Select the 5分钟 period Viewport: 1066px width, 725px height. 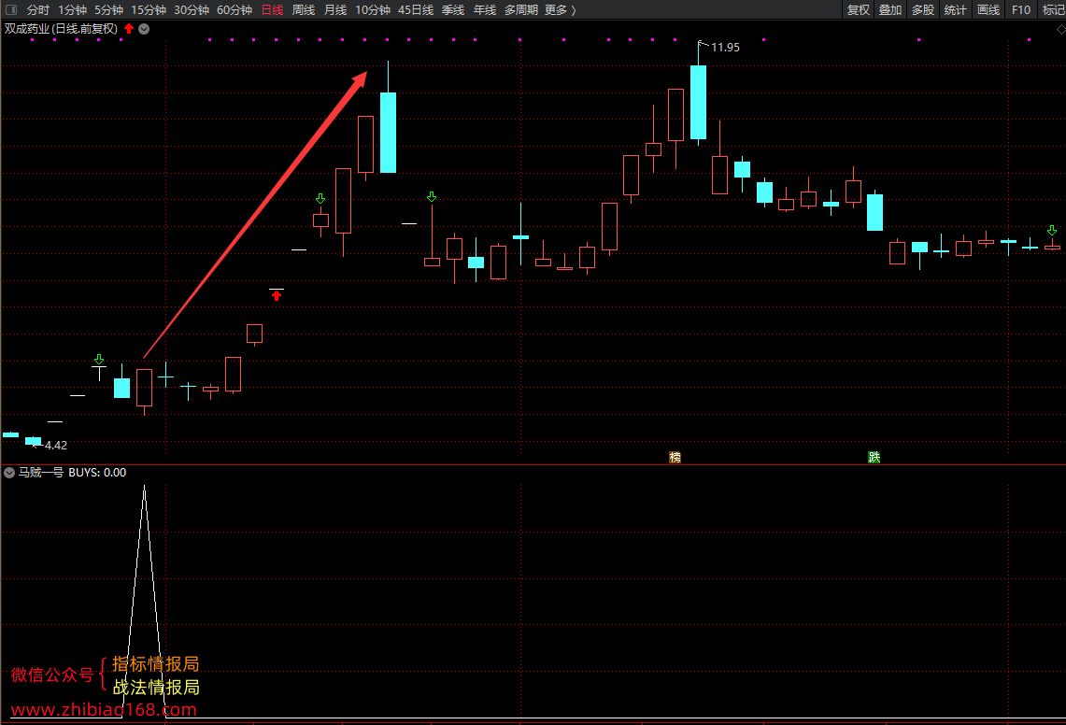tap(108, 9)
